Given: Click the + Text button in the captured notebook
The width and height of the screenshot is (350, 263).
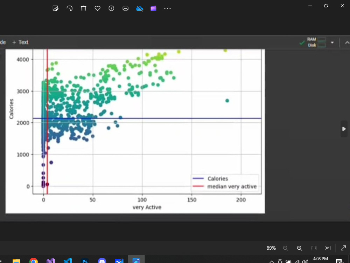Looking at the screenshot, I should coord(20,42).
